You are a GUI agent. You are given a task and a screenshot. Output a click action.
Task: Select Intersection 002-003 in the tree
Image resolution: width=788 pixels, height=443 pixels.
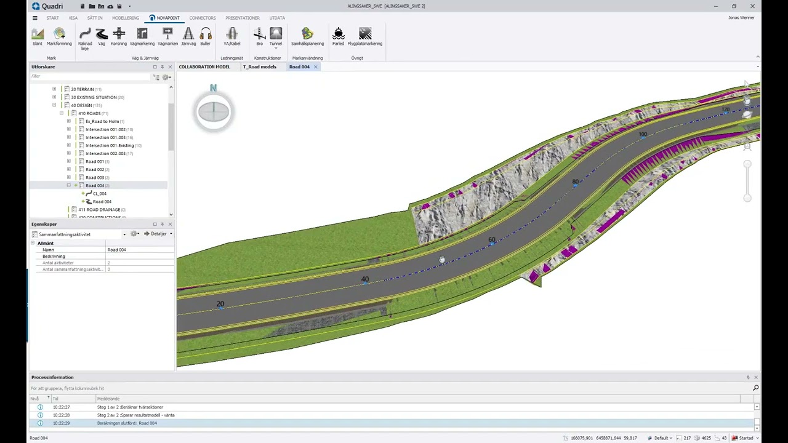[105, 153]
